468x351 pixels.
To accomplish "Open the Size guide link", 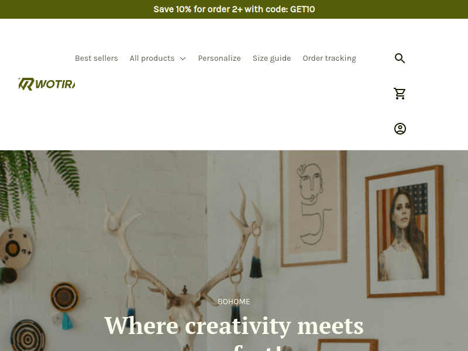I will 271,58.
